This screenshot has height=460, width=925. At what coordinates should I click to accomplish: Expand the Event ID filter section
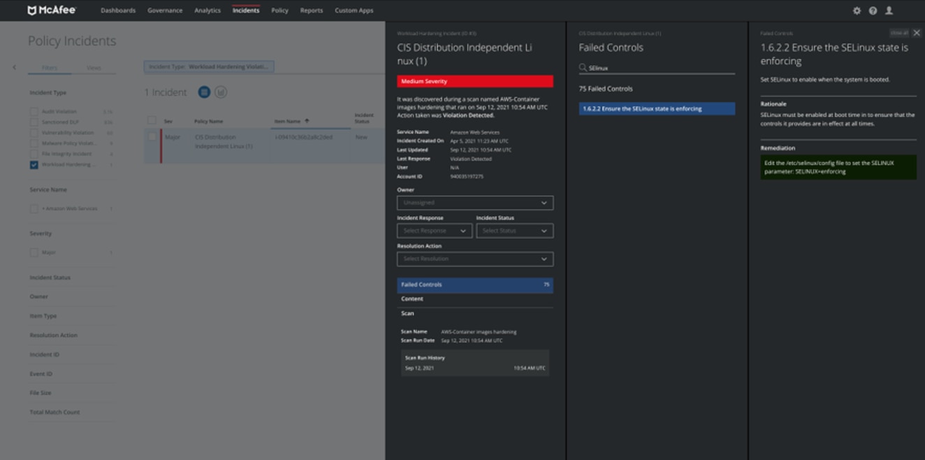tap(41, 373)
